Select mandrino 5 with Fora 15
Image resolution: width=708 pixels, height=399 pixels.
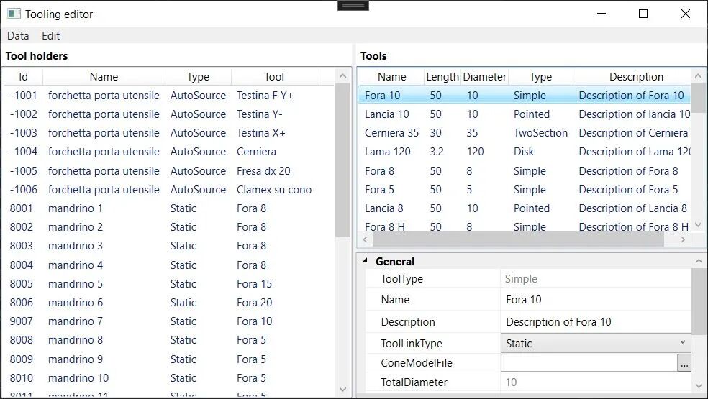tap(169, 284)
